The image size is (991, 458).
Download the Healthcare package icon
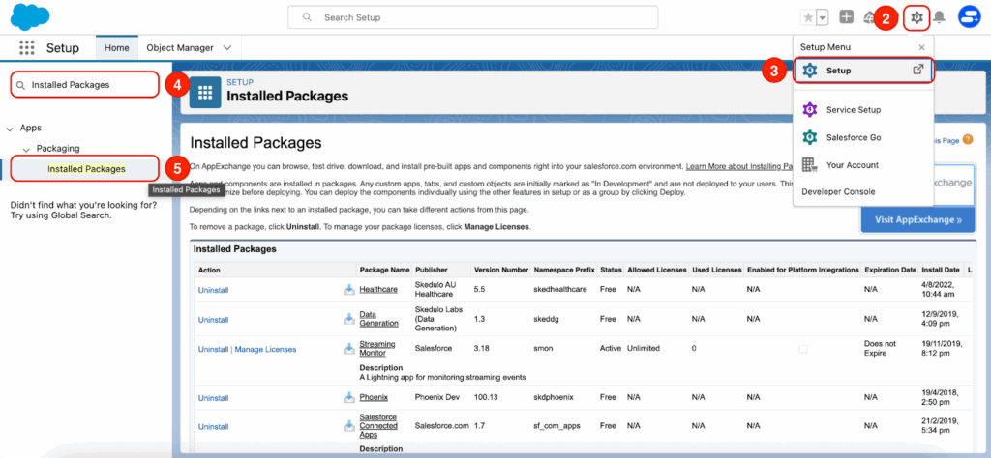pos(348,289)
